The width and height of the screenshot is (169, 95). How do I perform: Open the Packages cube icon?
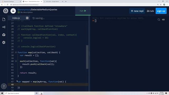point(4,35)
